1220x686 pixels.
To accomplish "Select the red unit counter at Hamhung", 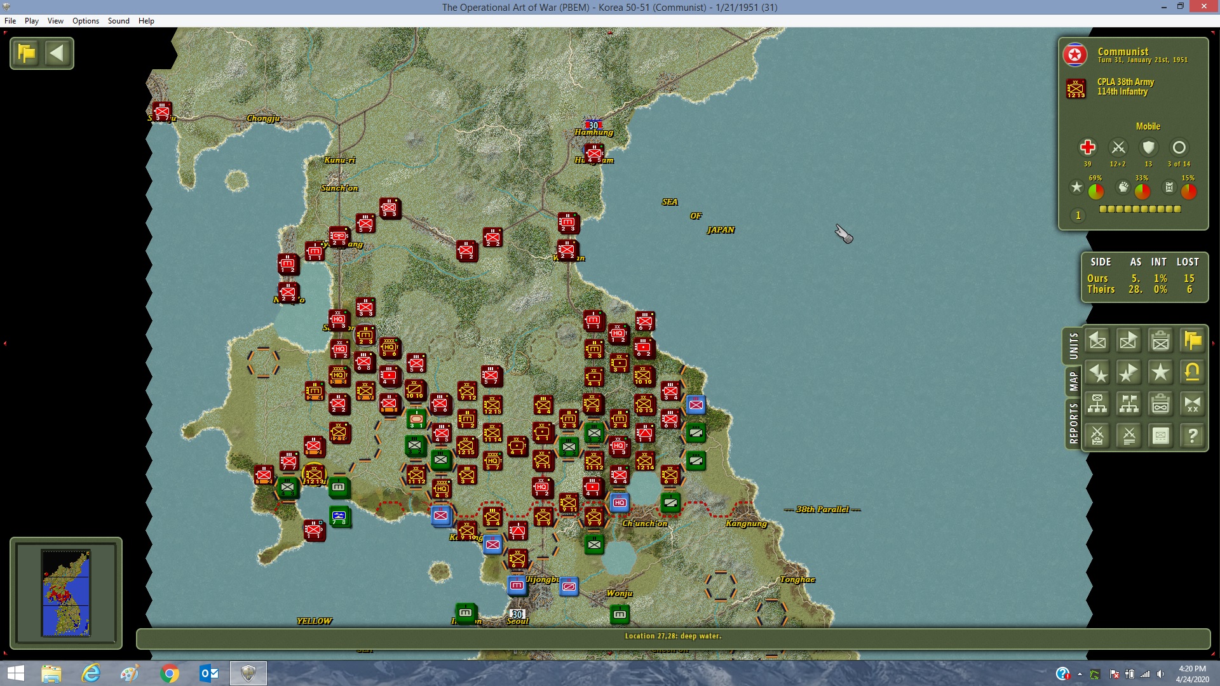I will 594,153.
